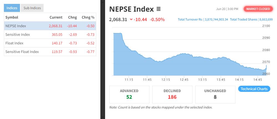The image size is (277, 119).
Task: Select the Indices tab
Action: (12, 8)
